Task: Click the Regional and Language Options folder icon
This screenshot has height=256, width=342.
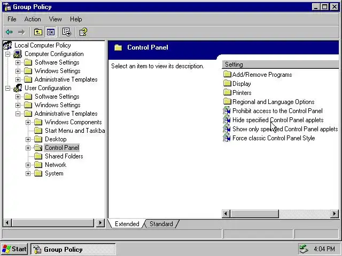Action: tap(227, 101)
